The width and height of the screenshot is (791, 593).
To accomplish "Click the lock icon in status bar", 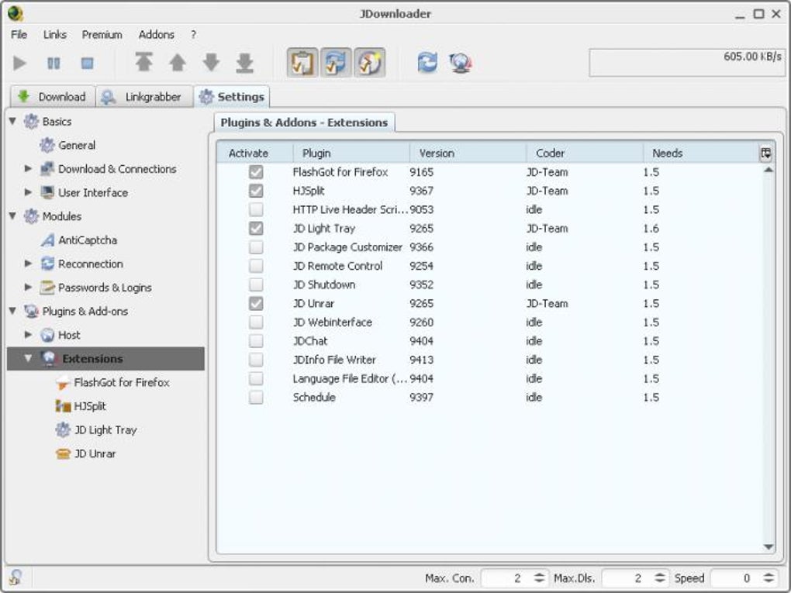I will 15,577.
